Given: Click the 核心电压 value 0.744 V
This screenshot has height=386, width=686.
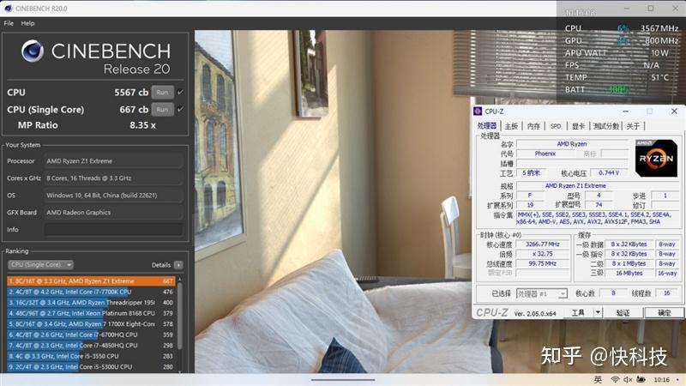Looking at the screenshot, I should tap(609, 173).
